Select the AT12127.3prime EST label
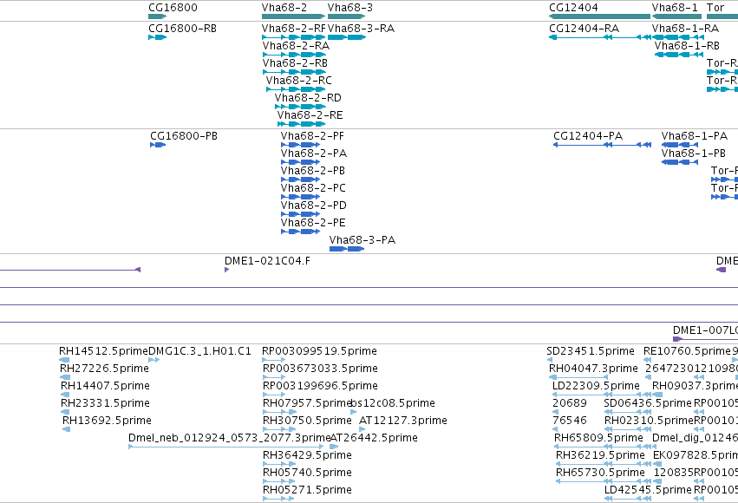 pyautogui.click(x=403, y=421)
